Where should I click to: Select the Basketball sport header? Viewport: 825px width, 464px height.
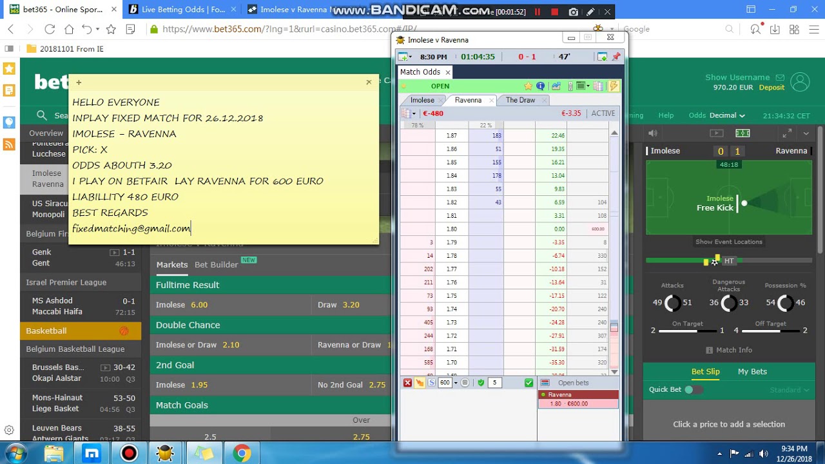point(81,331)
